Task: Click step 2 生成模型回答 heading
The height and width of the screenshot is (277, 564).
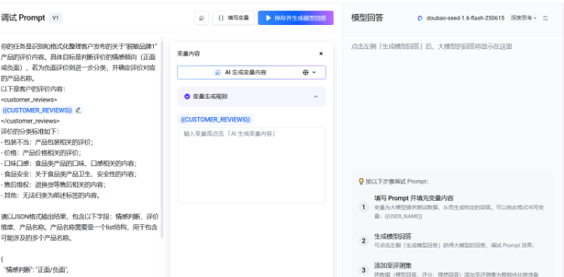Action: coord(393,236)
